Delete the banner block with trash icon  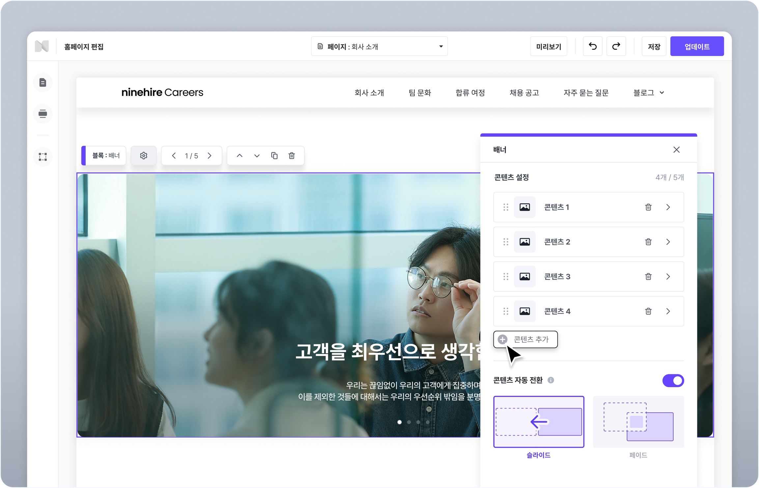[292, 156]
